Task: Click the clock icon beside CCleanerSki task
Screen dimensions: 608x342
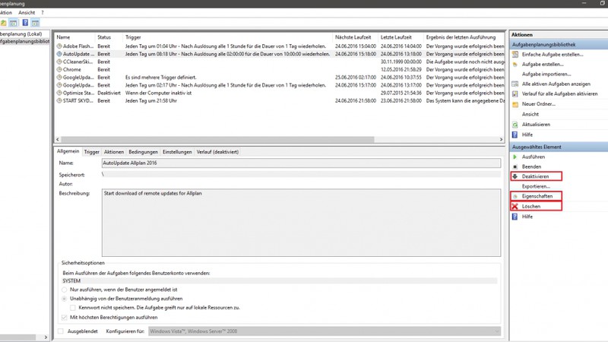Action: (x=59, y=62)
